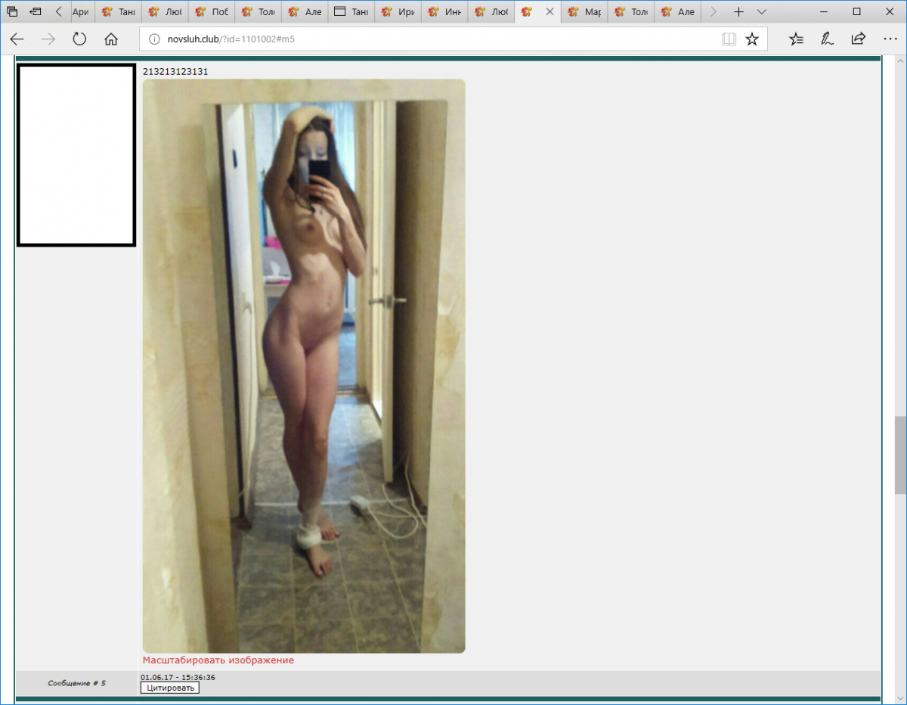Set the open tabs aside
This screenshot has width=907, height=705.
pos(36,12)
